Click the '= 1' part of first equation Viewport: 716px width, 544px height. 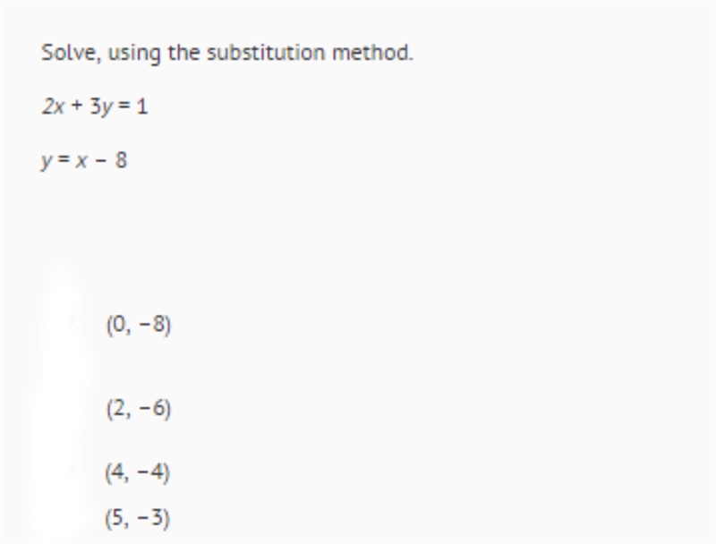click(x=132, y=106)
